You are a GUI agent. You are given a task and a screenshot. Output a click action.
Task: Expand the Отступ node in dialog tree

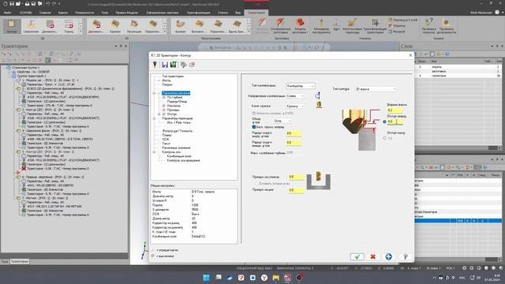159,114
